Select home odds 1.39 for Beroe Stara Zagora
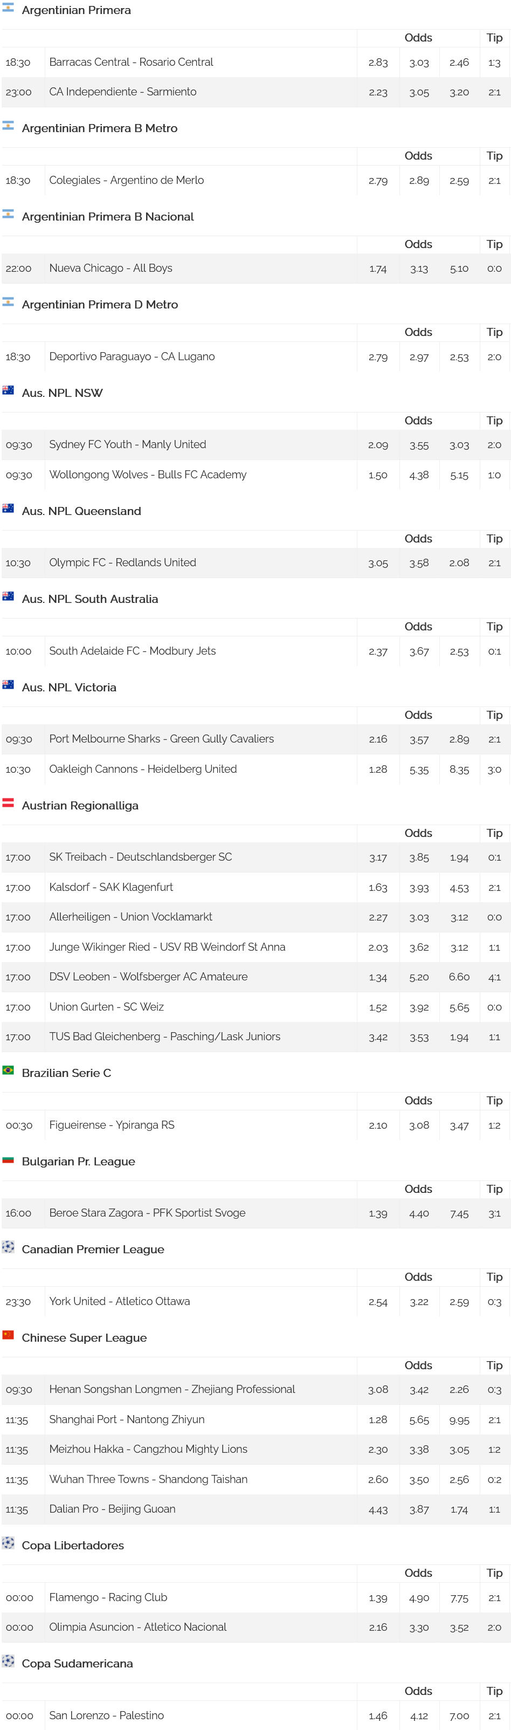Screen dimensions: 511x1730 378,1213
